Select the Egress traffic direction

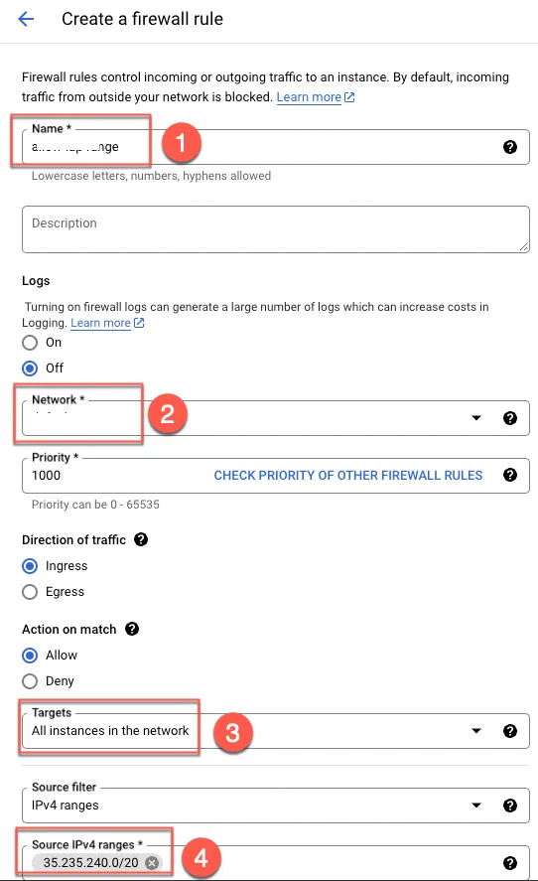click(x=30, y=592)
